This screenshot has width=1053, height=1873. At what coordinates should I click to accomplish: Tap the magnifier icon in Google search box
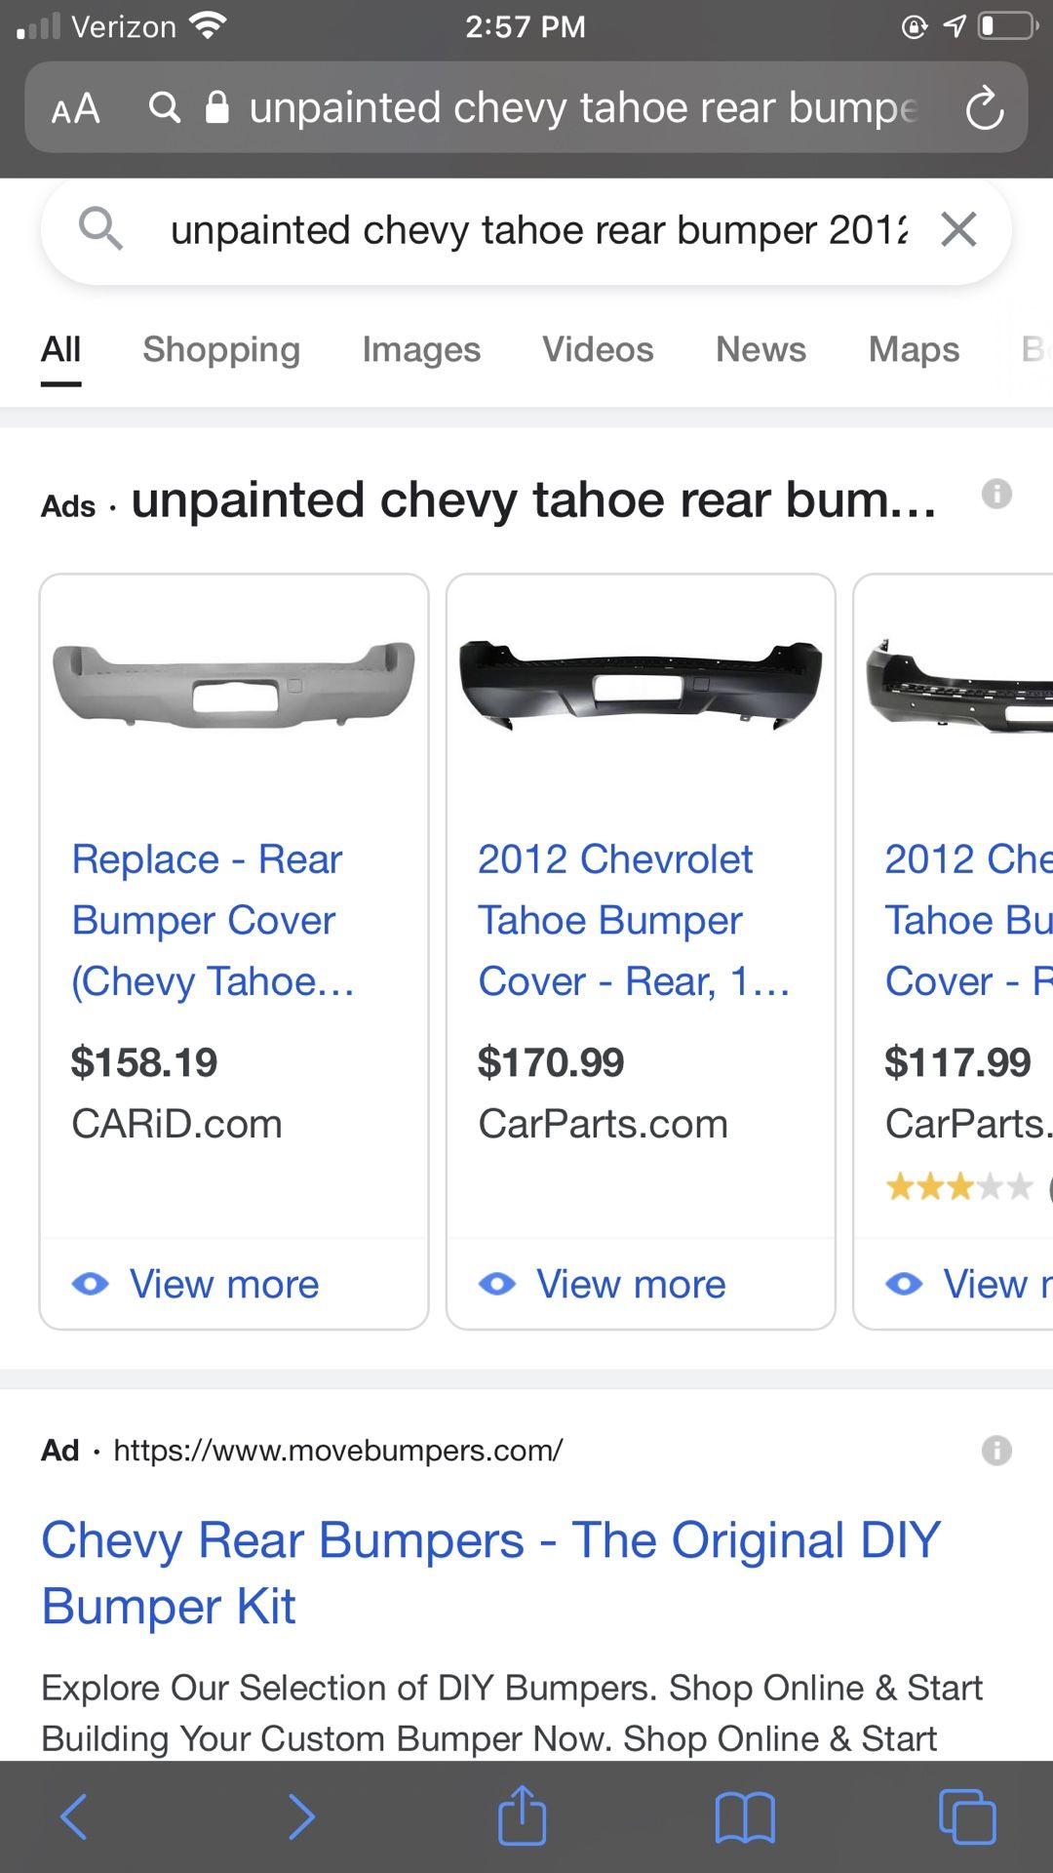pos(99,230)
